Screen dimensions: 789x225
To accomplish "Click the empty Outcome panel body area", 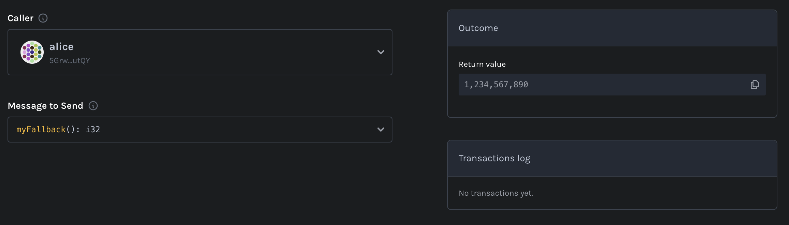I will tap(612, 106).
